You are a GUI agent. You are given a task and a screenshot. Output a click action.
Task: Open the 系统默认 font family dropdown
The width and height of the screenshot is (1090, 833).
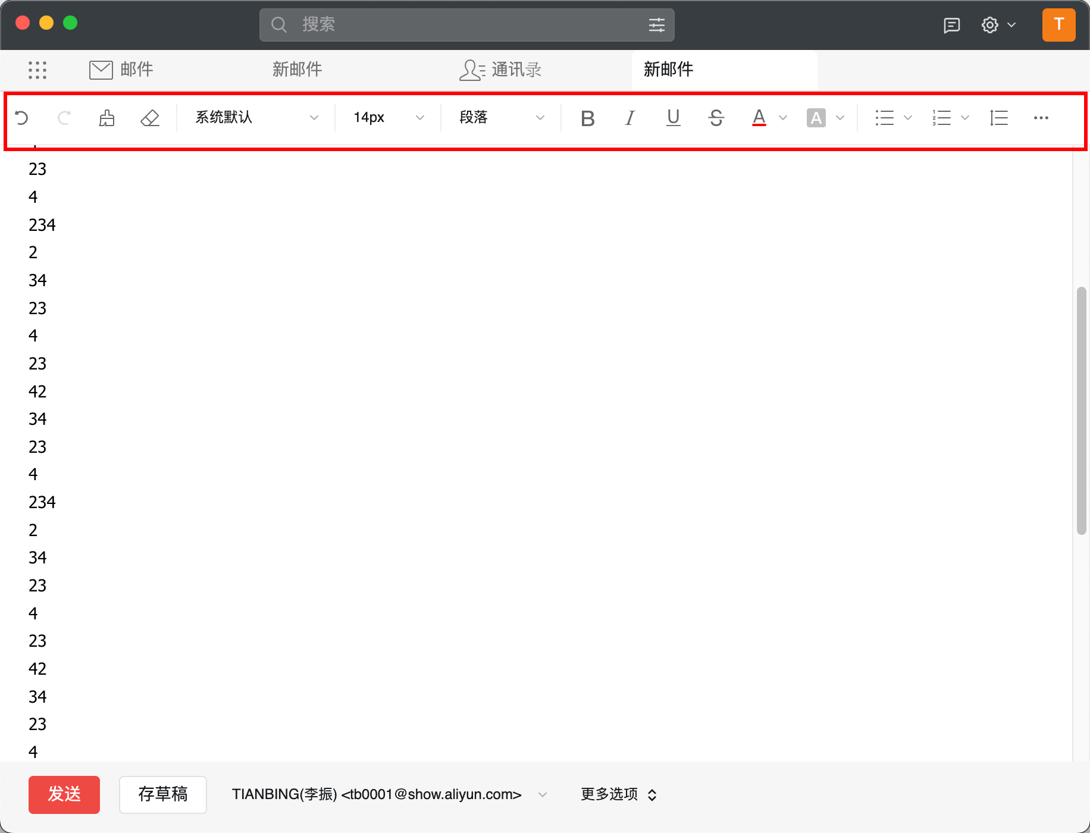pos(255,118)
